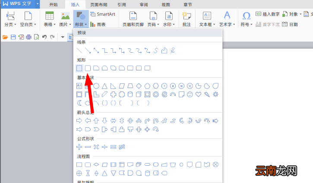Click the undo arrow icon
313x183 pixels.
(44, 37)
